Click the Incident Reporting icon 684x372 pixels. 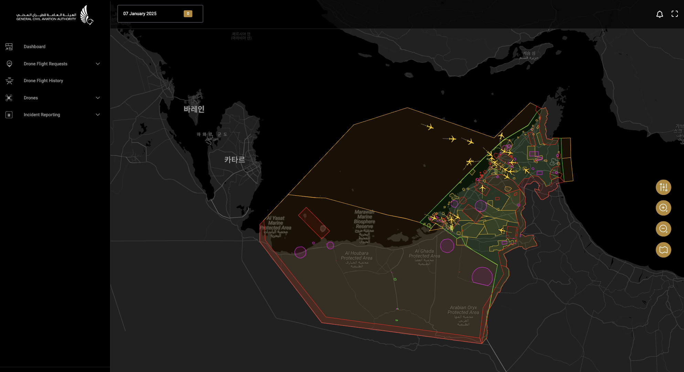click(x=9, y=115)
